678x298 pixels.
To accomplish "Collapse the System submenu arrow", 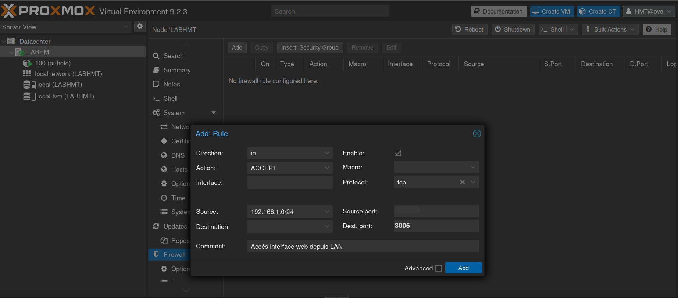I will pyautogui.click(x=214, y=112).
